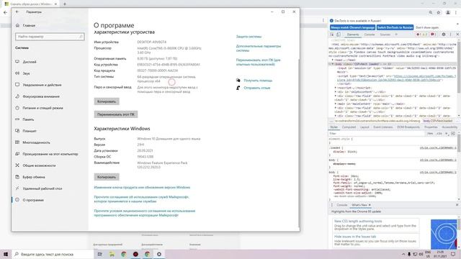Open DevTools settings gear icon
Viewport: 461px width, 259px height.
pyautogui.click(x=444, y=35)
